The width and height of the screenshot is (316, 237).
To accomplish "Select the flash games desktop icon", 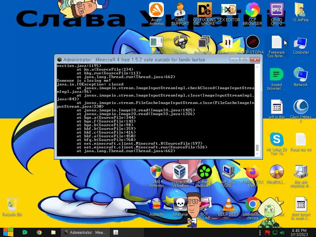I will click(x=228, y=44).
